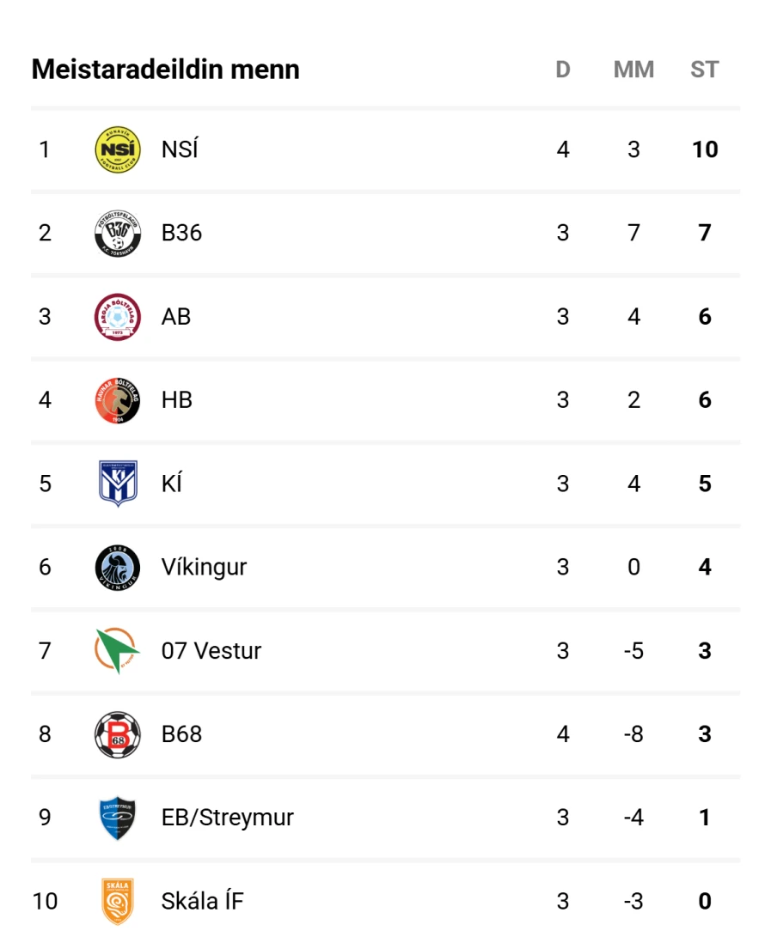Open the HB club logo
The width and height of the screenshot is (765, 937).
pos(117,400)
